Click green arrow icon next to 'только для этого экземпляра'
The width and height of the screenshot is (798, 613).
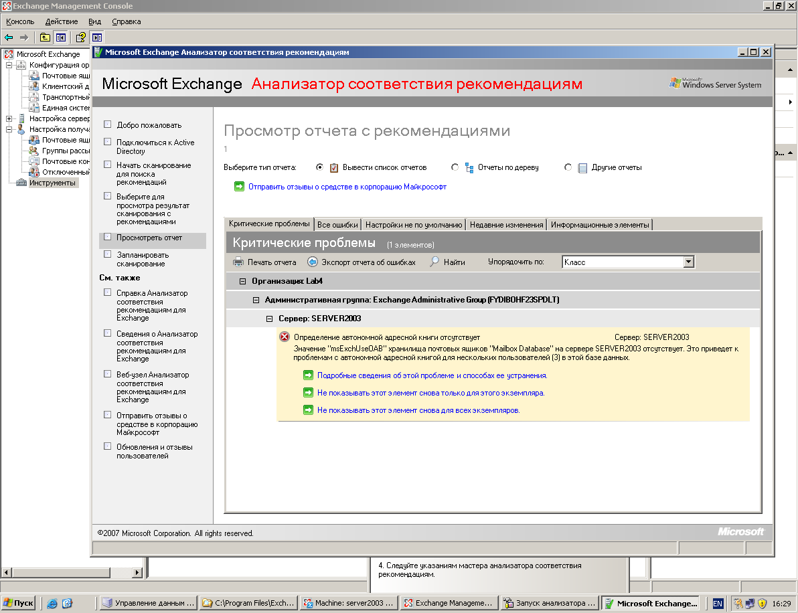[x=308, y=393]
